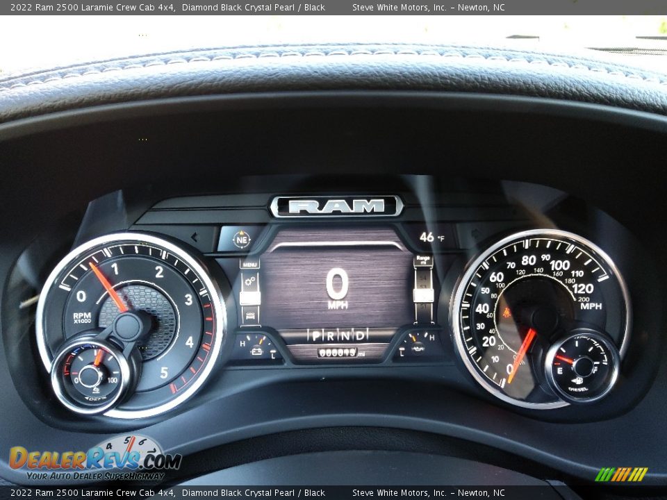Image resolution: width=667 pixels, height=500 pixels.
Task: Click the orange seatbelt warning light
Action: click(507, 313)
